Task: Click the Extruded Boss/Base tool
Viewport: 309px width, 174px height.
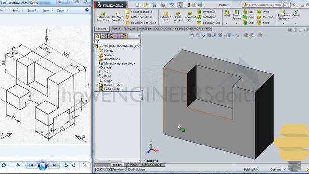Action: [103, 16]
